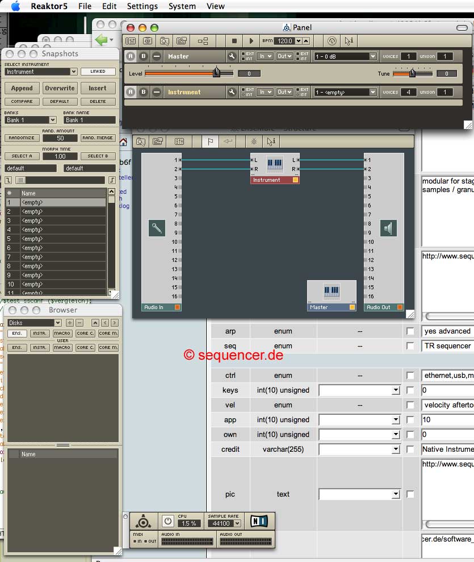Minimize the Instrument row with minus button
Screen dimensions: 474x562
(x=157, y=92)
